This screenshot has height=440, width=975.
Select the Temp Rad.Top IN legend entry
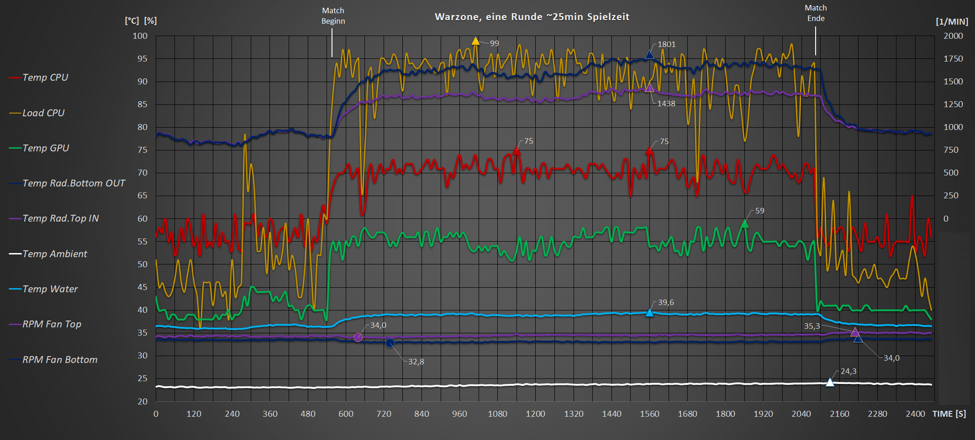(x=54, y=218)
